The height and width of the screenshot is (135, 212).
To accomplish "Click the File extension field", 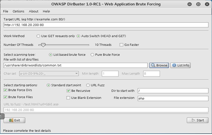I will [173, 98].
